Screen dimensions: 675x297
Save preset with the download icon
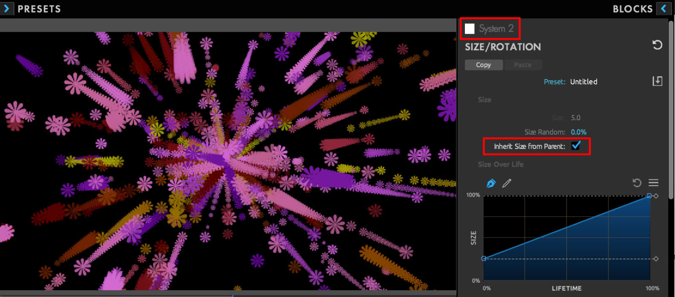[657, 81]
